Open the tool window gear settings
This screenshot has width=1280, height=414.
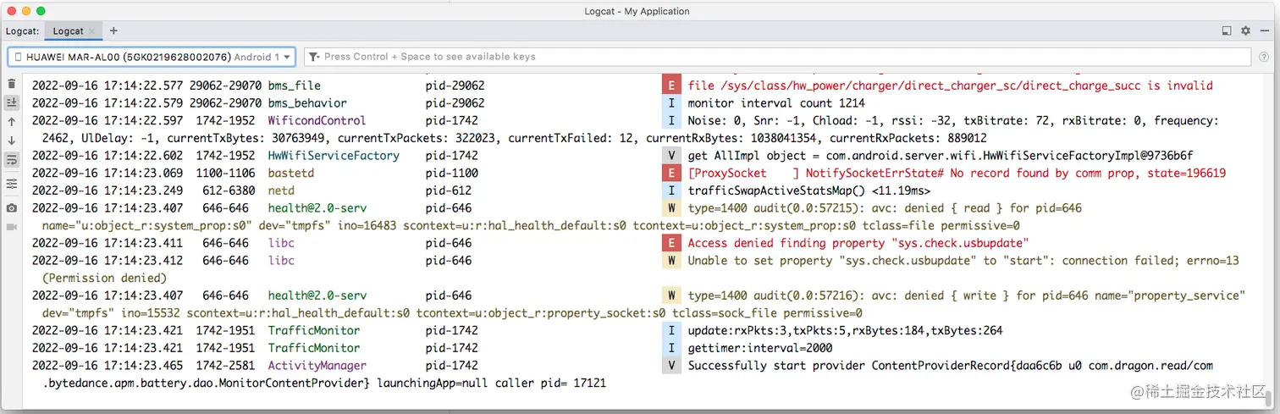(x=1245, y=30)
